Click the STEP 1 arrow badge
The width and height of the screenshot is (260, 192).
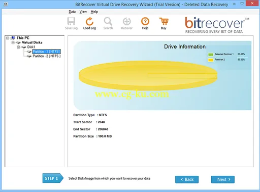53,178
